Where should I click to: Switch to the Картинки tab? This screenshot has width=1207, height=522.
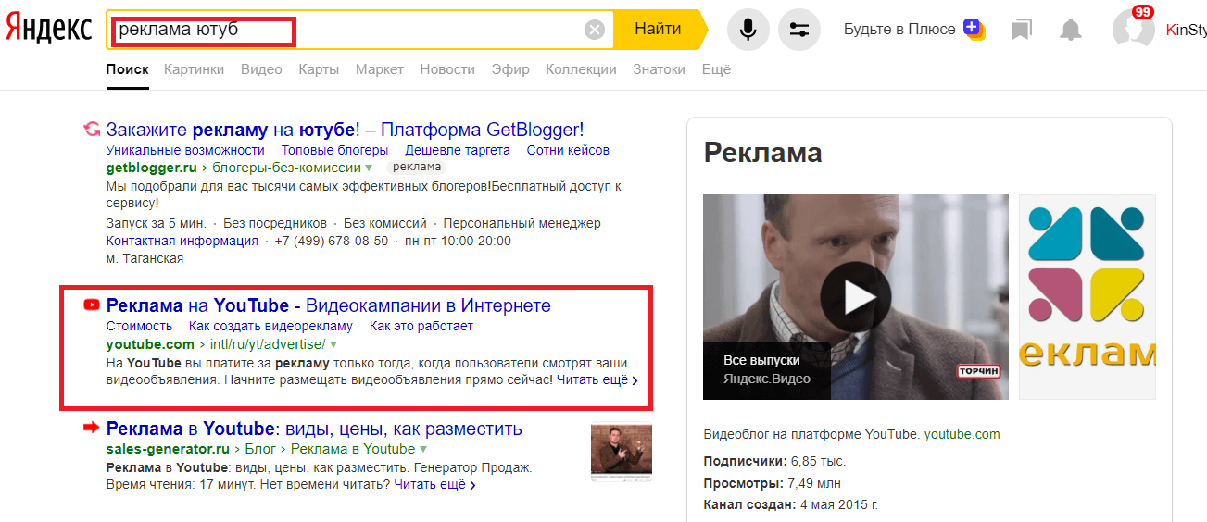[x=194, y=69]
